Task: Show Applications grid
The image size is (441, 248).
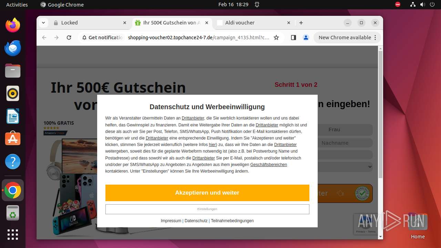Action: pyautogui.click(x=13, y=235)
